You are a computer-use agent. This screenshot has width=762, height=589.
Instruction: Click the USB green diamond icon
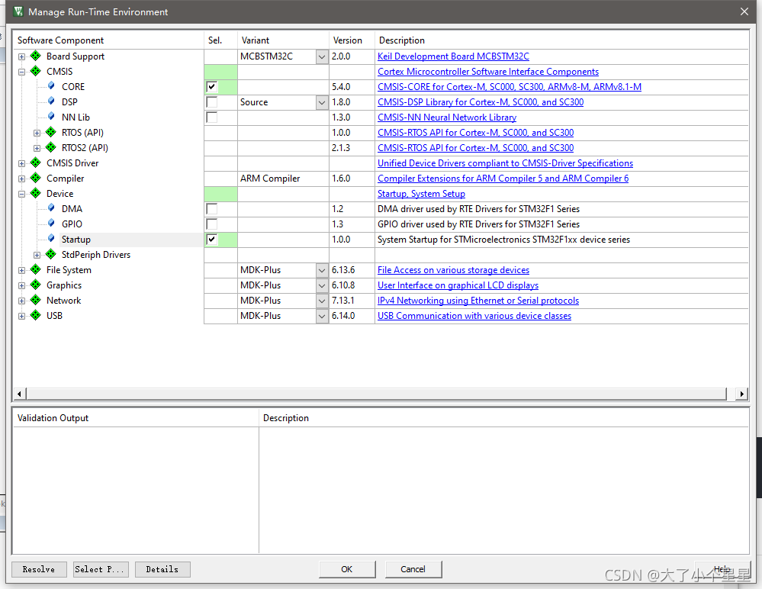coord(36,315)
